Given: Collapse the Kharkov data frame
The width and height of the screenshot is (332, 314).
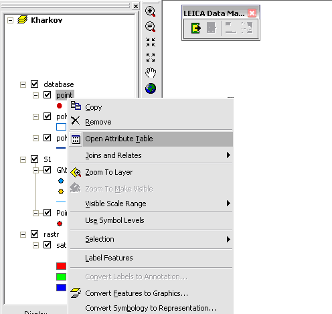Looking at the screenshot, I should [x=10, y=20].
